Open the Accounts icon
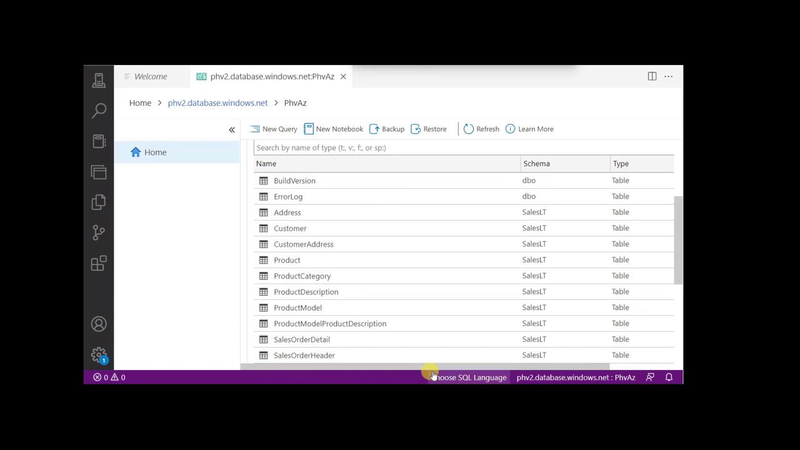Screen dimensions: 800x450 coord(99,324)
